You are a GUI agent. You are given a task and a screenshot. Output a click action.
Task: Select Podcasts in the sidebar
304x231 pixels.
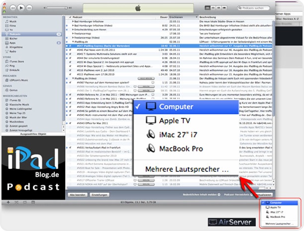tap(32, 34)
